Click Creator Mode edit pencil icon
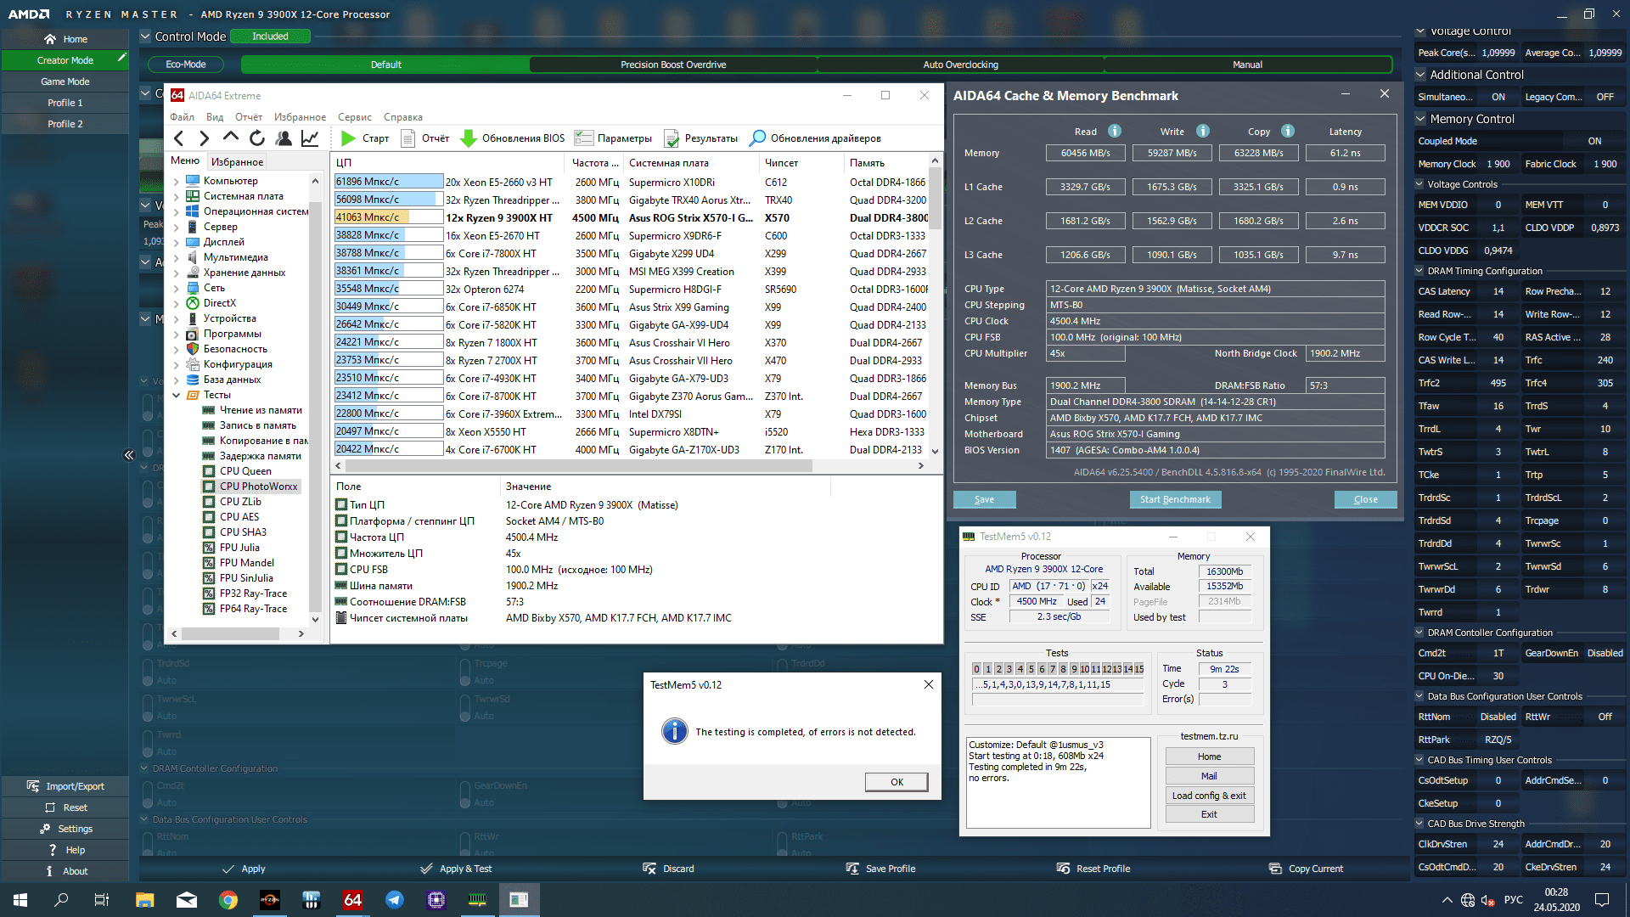 122,58
